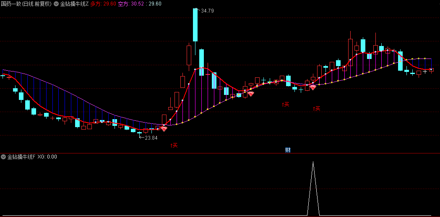This screenshot has width=440, height=217.
Task: Click the white XG spike peak in the sub-chart
Action: tap(313, 162)
